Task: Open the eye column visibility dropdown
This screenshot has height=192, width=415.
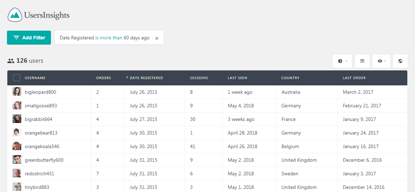Action: point(382,61)
